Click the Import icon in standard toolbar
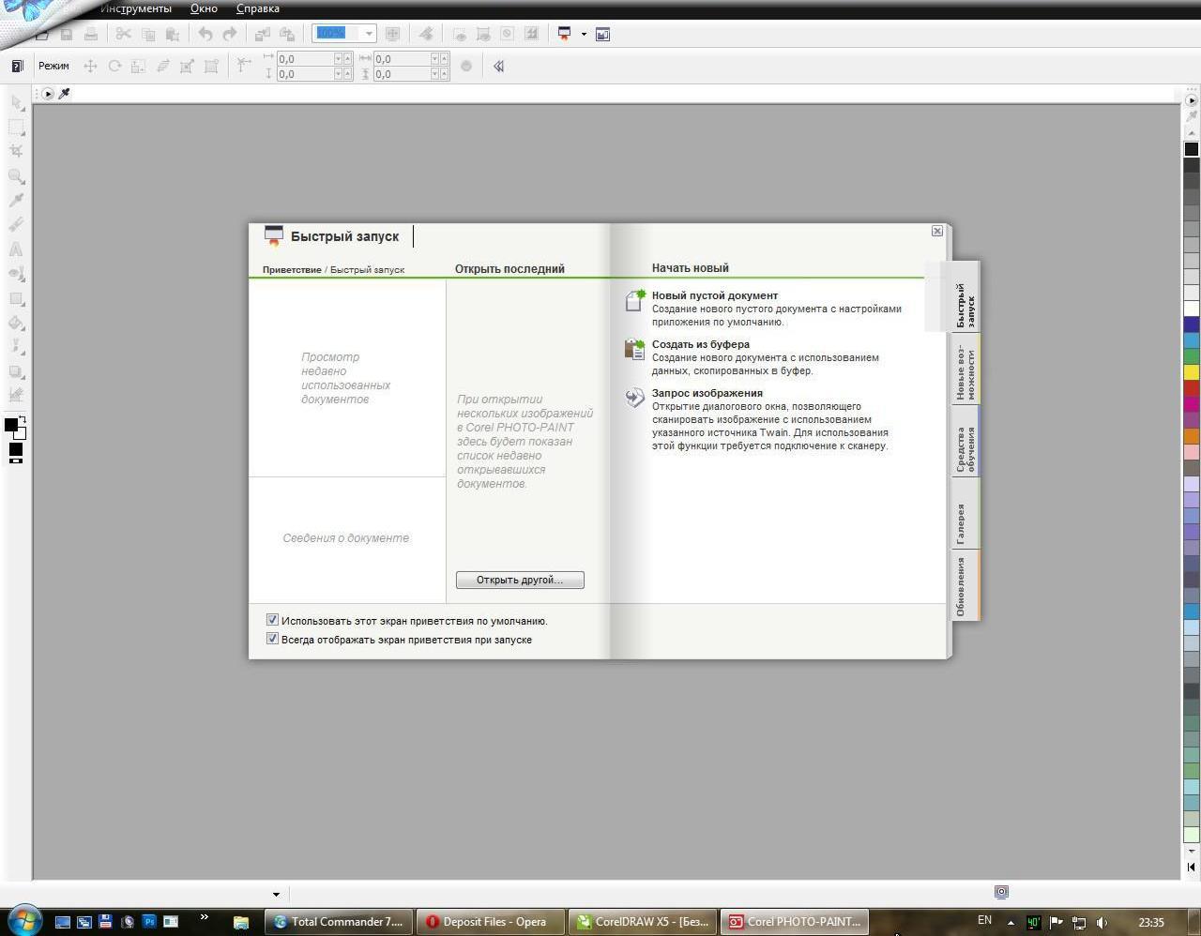The width and height of the screenshot is (1201, 936). [x=262, y=34]
